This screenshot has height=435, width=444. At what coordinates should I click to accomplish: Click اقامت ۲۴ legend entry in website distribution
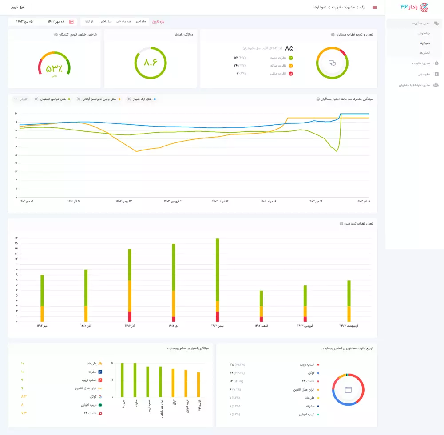(x=311, y=381)
